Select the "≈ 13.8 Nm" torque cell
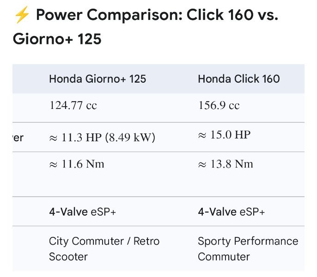Screen dimensions: 317x277 click(226, 164)
